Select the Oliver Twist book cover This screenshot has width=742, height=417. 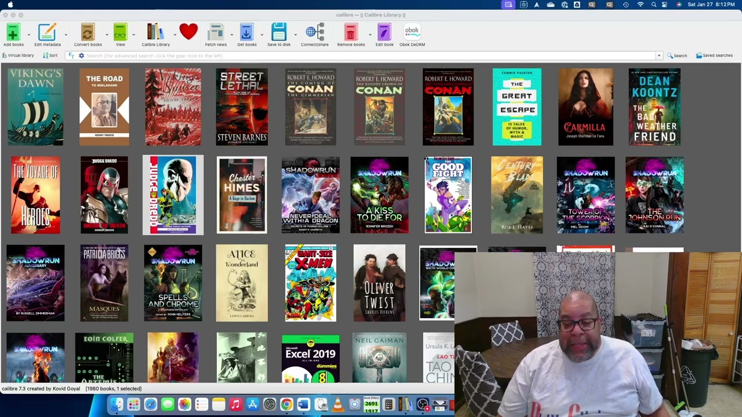380,283
